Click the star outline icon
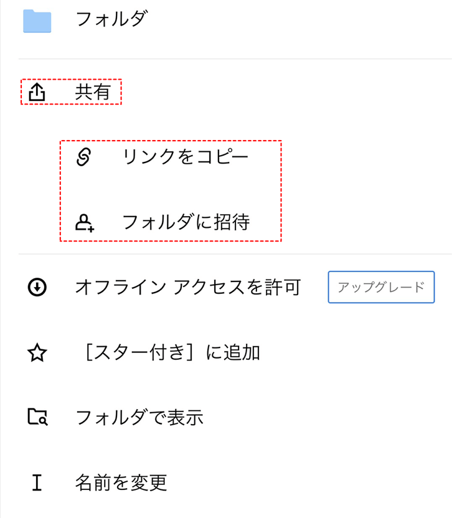 pos(37,354)
